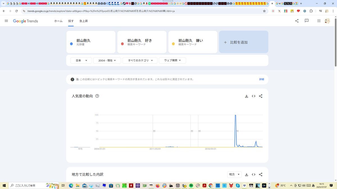
Task: Open Task View on the taskbar
Action: (x=63, y=185)
